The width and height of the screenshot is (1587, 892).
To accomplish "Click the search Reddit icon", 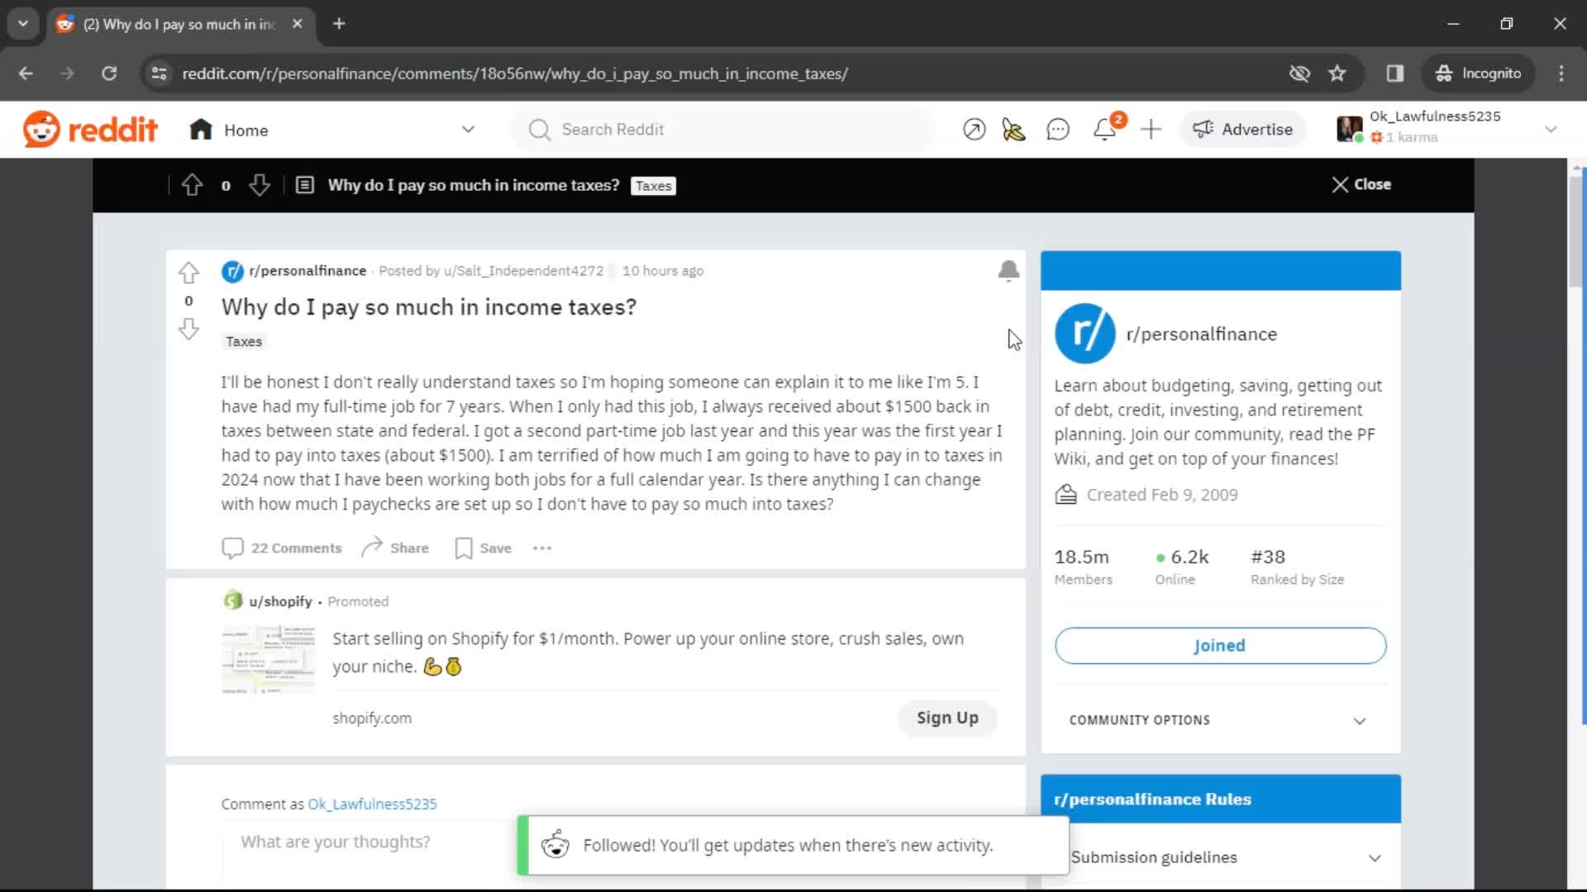I will 538,130.
